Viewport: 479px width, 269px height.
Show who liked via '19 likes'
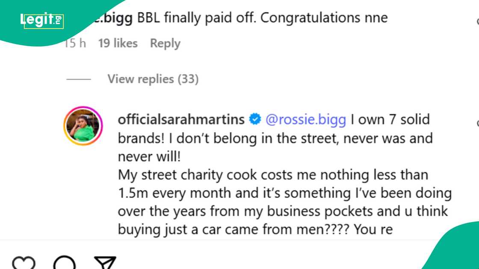(118, 43)
